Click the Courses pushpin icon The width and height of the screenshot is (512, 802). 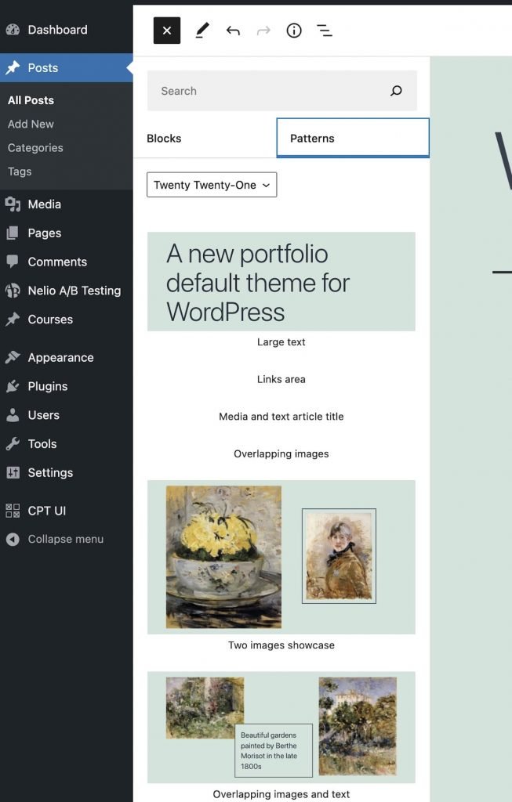(13, 320)
